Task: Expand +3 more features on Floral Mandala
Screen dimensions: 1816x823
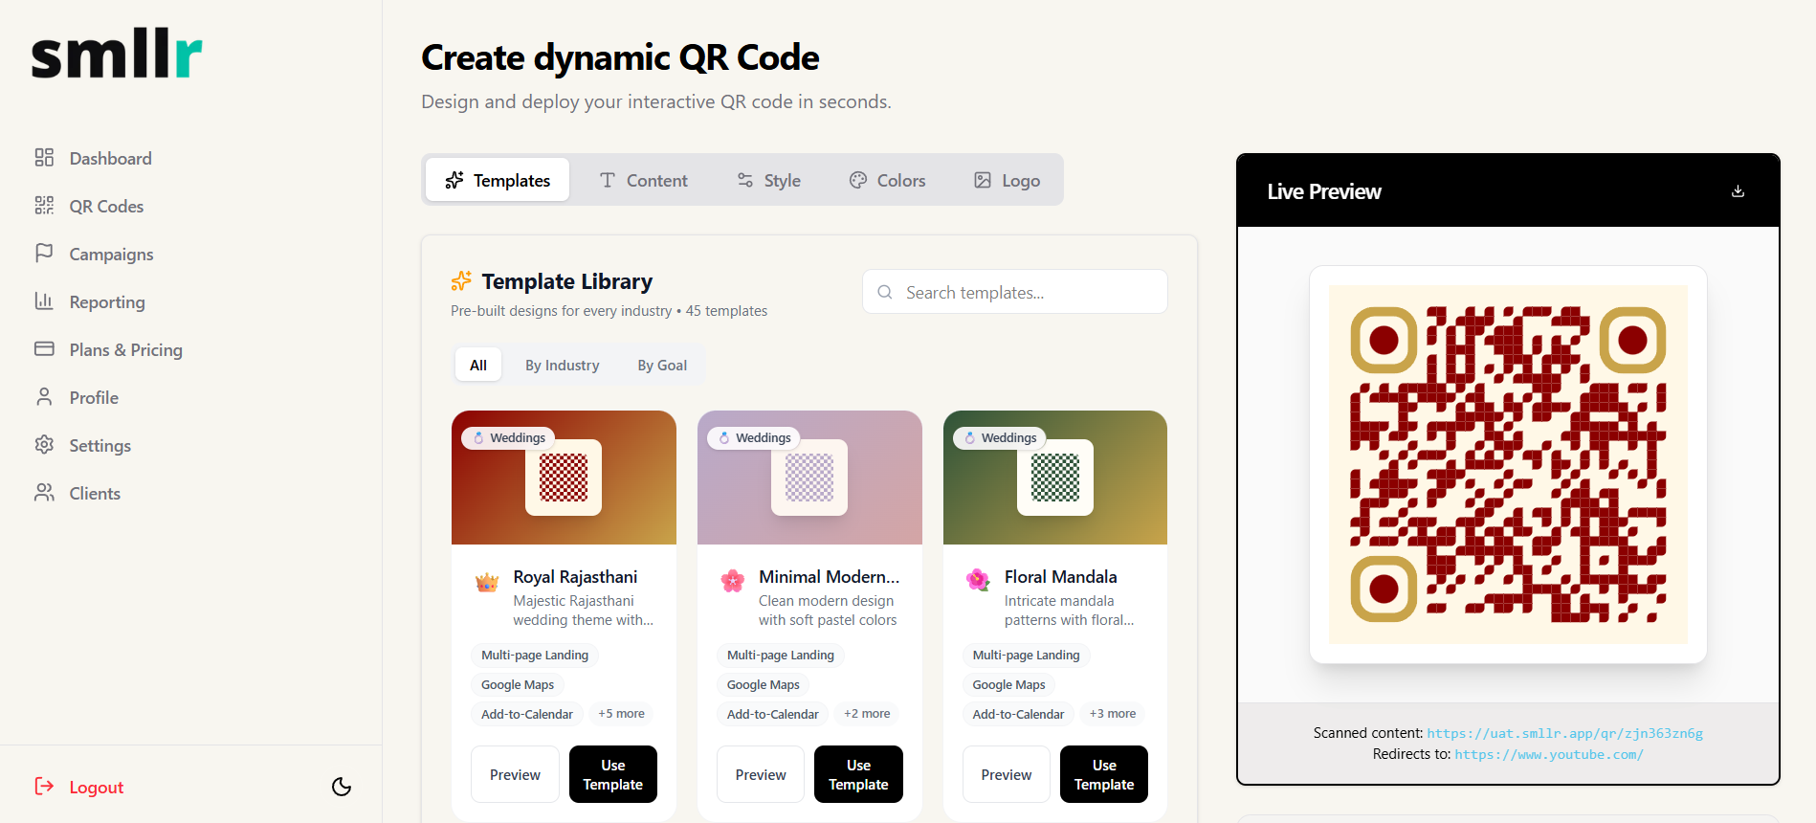Action: [x=1113, y=714]
